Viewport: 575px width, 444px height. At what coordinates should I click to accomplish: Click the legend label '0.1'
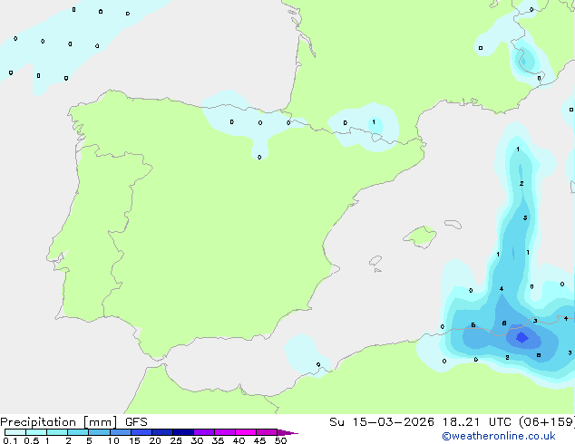click(x=10, y=440)
